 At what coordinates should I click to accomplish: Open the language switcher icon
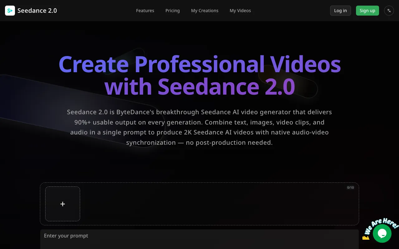(x=389, y=11)
